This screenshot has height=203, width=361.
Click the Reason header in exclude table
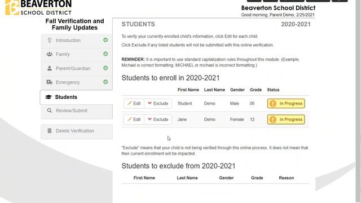pos(286,178)
